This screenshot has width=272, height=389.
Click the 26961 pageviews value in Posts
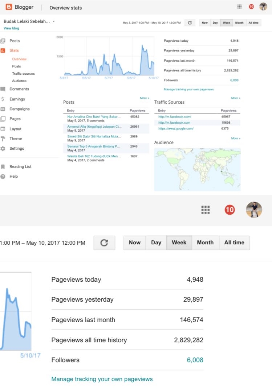(x=135, y=127)
